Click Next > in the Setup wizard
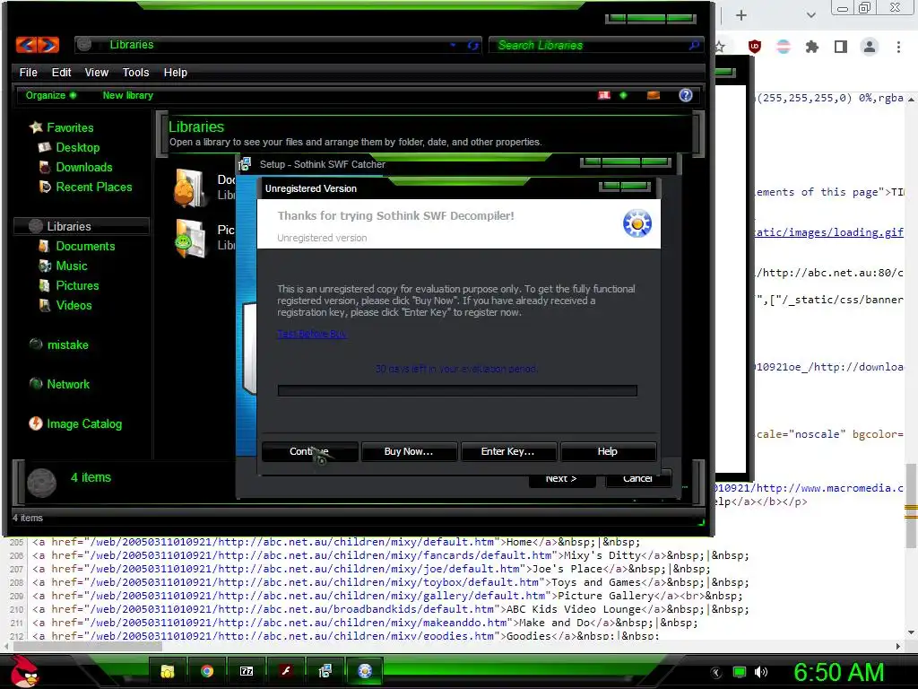The width and height of the screenshot is (918, 689). (561, 479)
